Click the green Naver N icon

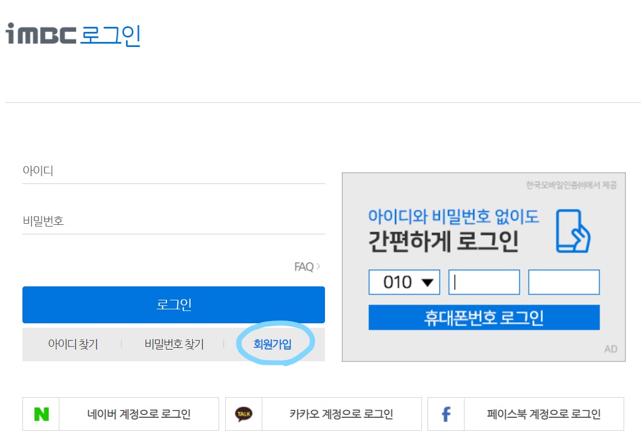[41, 414]
